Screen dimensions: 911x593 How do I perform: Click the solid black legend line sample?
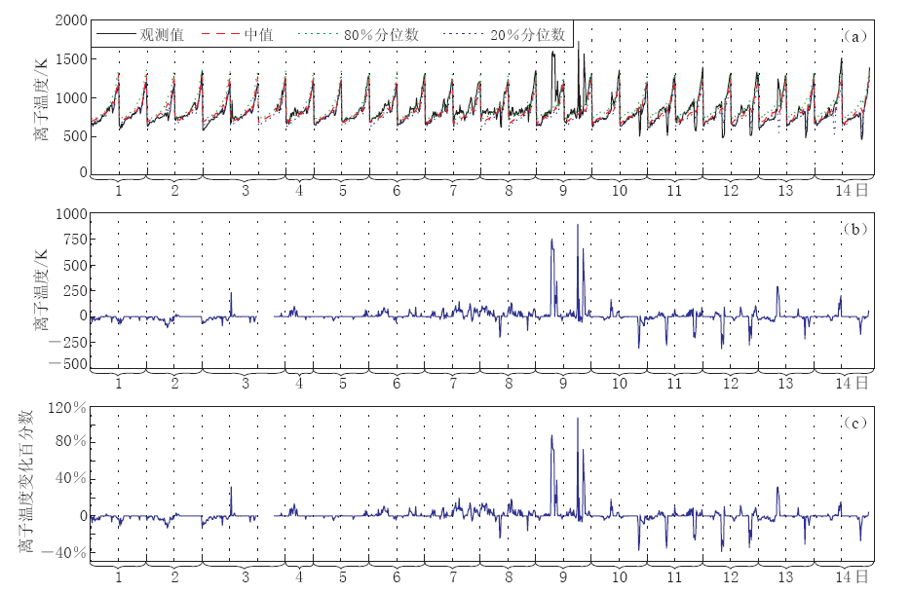[116, 35]
